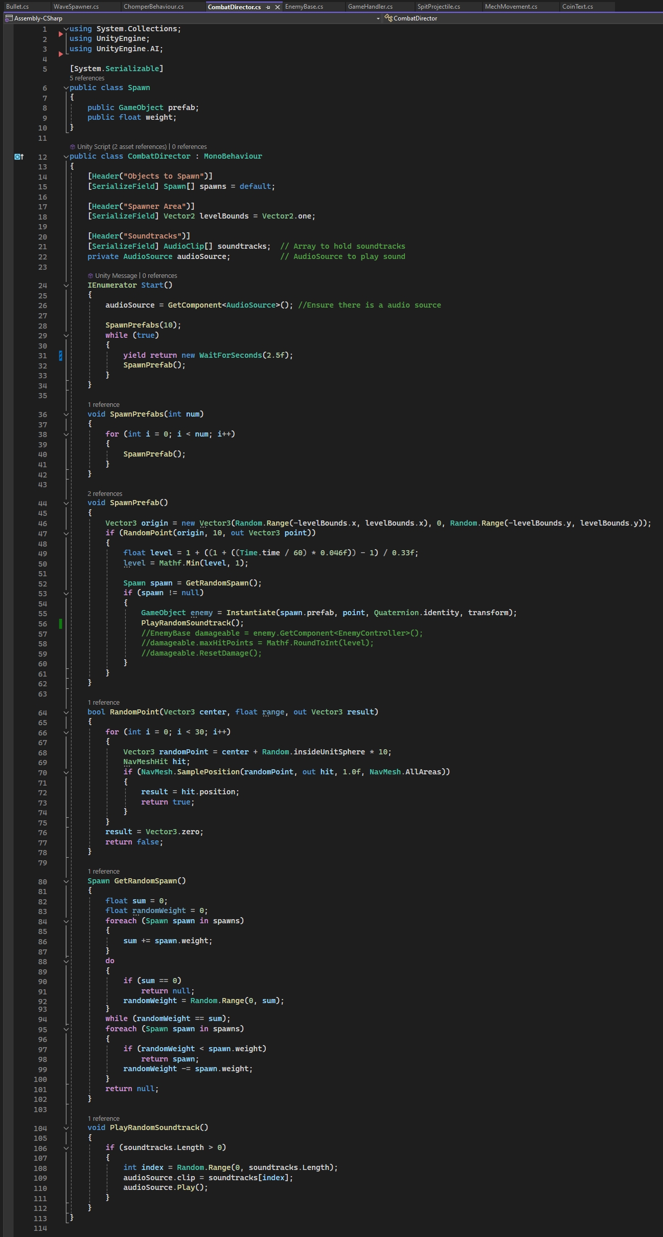The height and width of the screenshot is (1237, 663).
Task: Collapse SpawnPrefabs method at line 36
Action: click(x=66, y=415)
